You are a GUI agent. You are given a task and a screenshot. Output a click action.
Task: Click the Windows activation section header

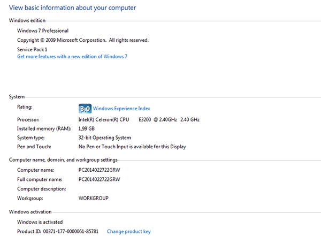pos(30,212)
